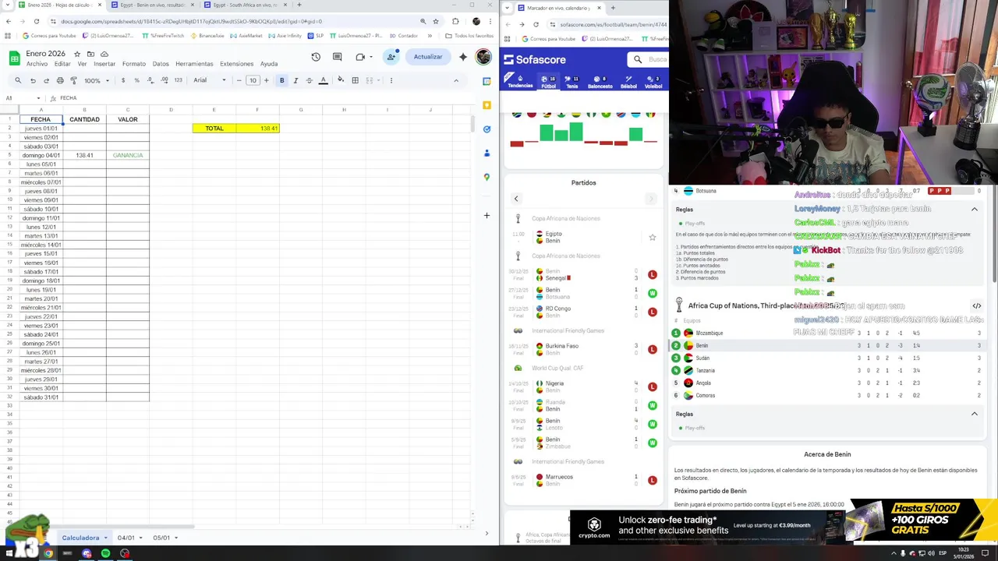The image size is (998, 561).
Task: Click the Sofascore search box
Action: (x=648, y=59)
